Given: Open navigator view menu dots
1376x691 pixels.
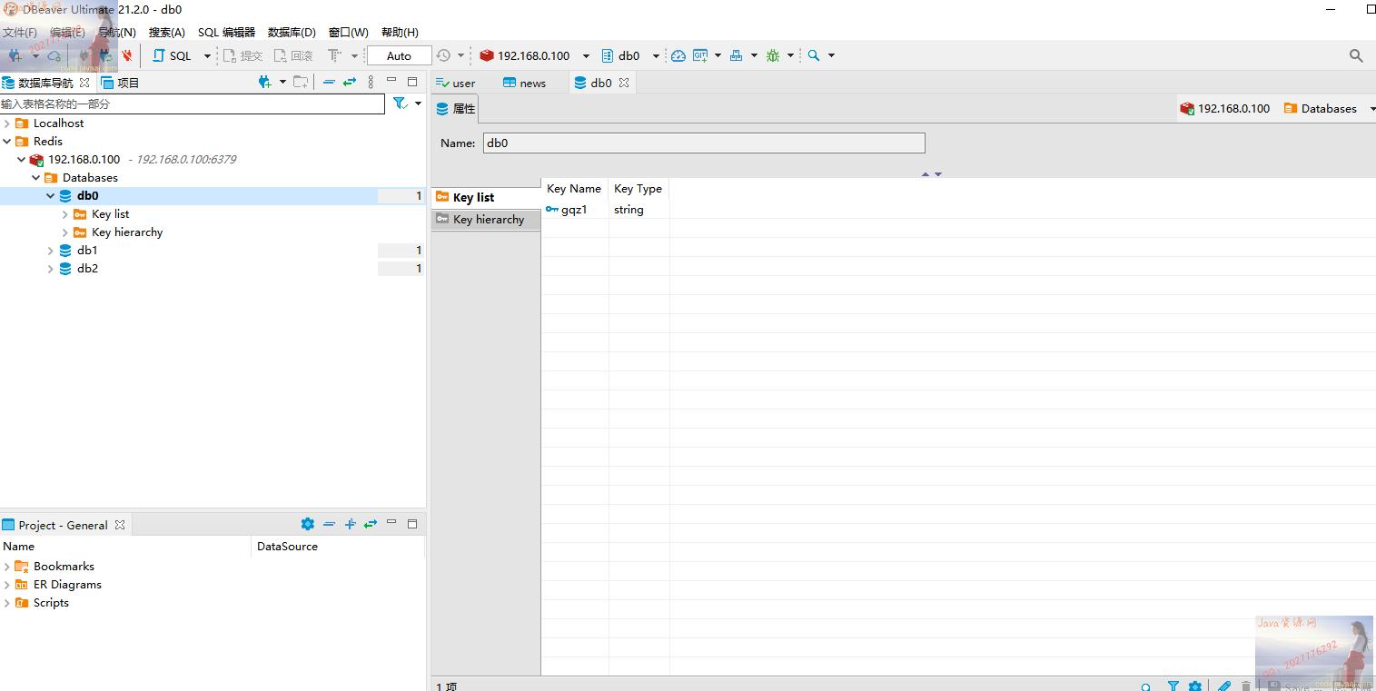Looking at the screenshot, I should [x=371, y=82].
